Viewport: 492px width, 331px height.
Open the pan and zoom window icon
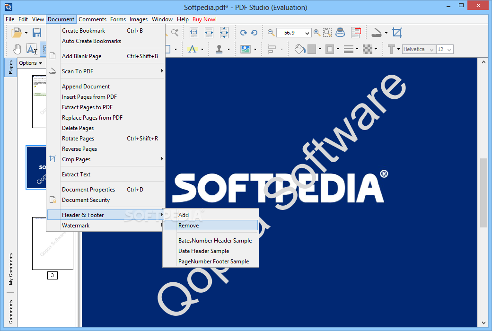tap(356, 33)
